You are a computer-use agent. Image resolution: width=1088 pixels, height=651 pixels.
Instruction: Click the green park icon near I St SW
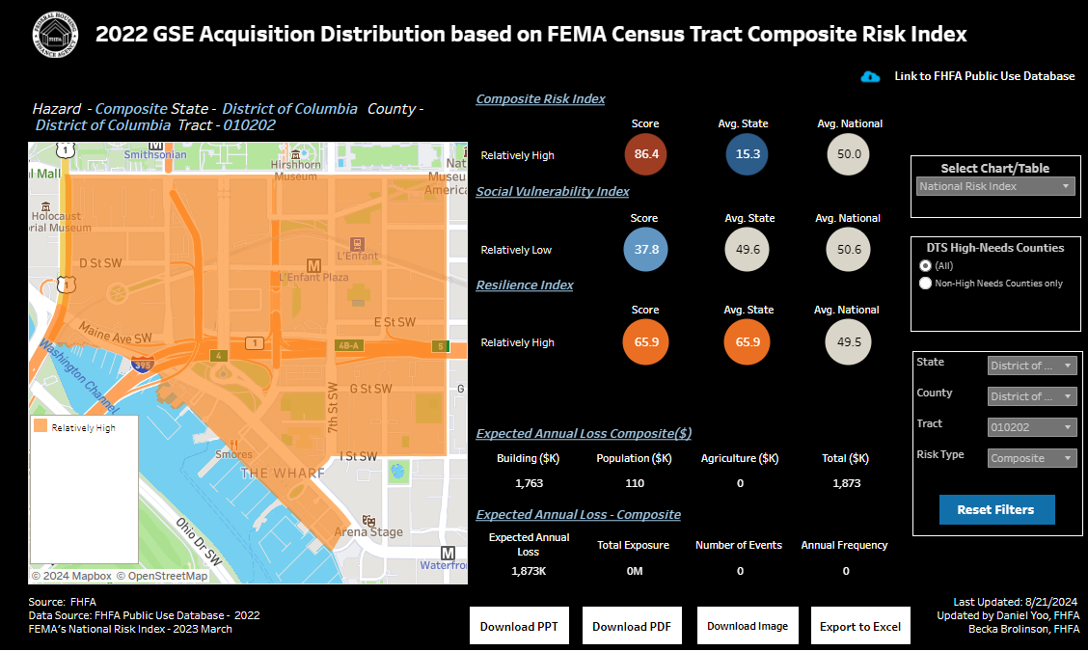pos(397,472)
